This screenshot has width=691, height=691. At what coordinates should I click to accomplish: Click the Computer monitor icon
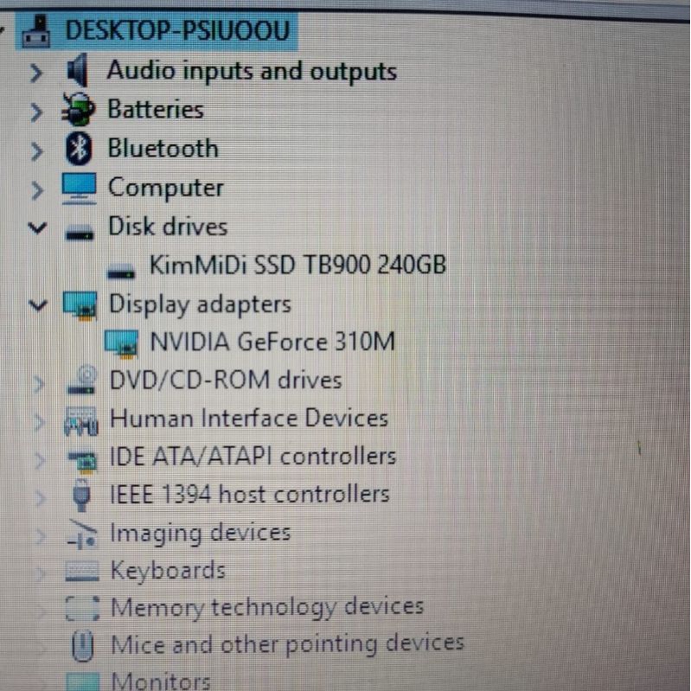(x=79, y=189)
